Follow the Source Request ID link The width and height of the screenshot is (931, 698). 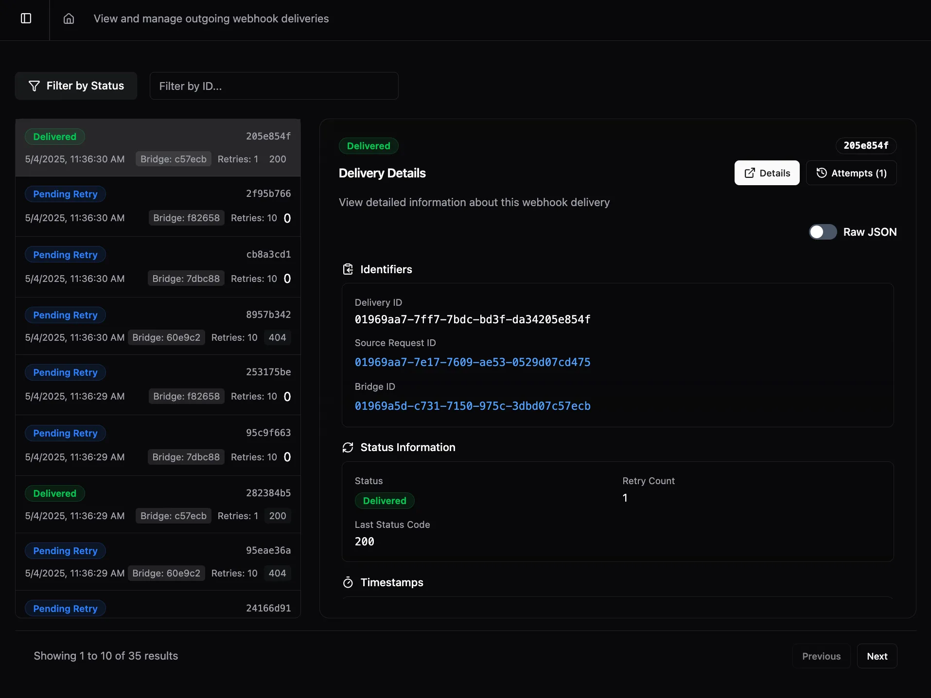click(x=472, y=362)
